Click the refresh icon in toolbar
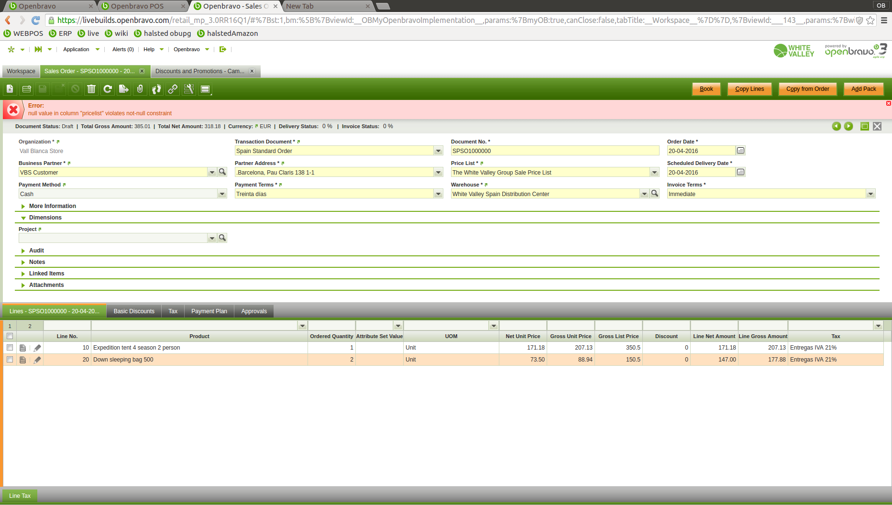Viewport: 892px width, 505px height. [x=108, y=89]
